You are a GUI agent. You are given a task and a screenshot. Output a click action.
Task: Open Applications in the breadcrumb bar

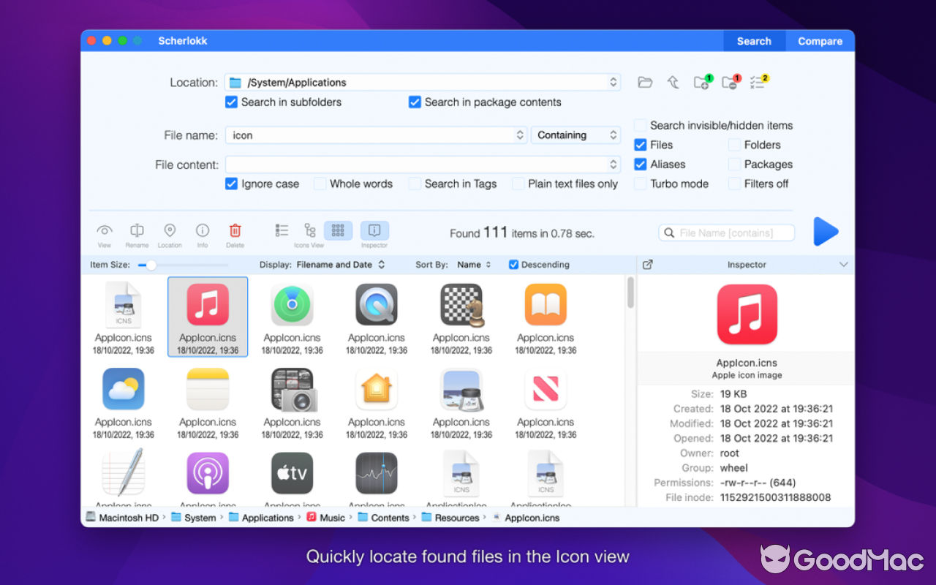point(267,517)
